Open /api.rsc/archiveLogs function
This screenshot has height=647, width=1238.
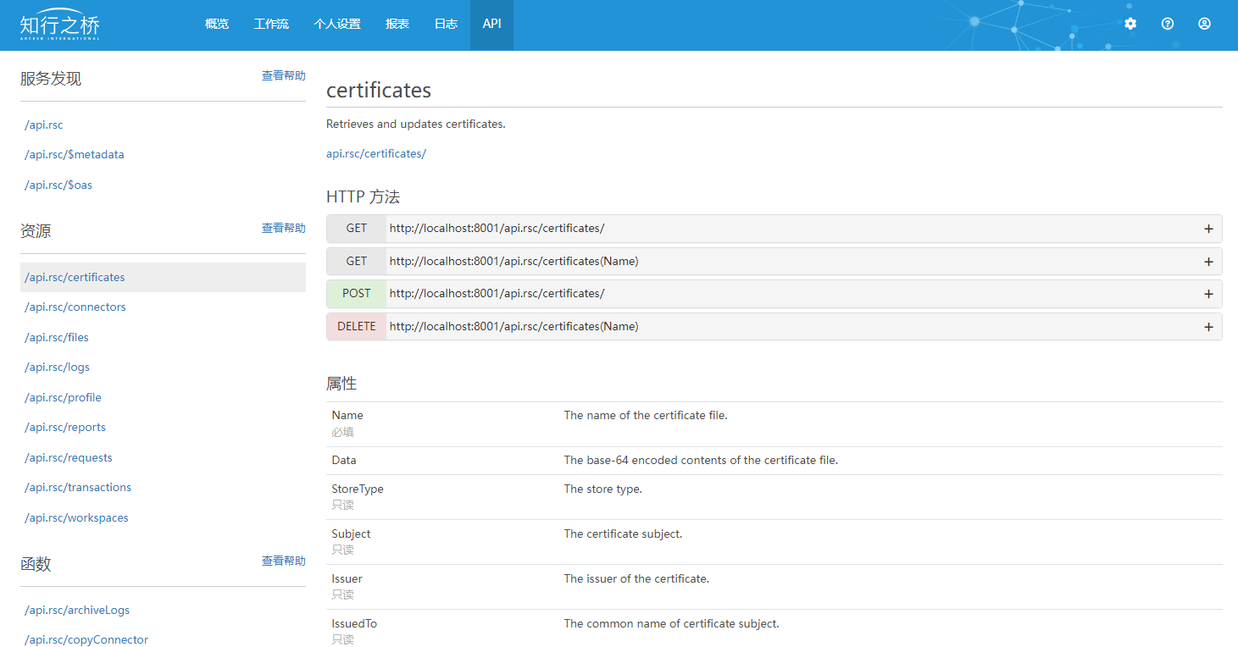coord(77,610)
